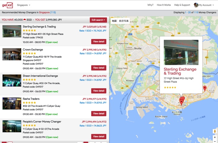The image size is (218, 143).
Task: Open Sterling Exchange & Trading listing thumbnail
Action: [12, 31]
